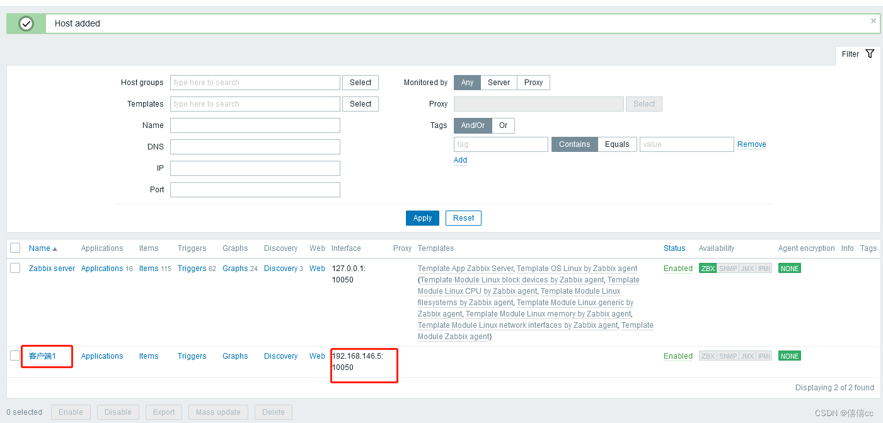Screen dimensions: 883x423
Task: Open Templates Select dialog
Action: coord(361,104)
